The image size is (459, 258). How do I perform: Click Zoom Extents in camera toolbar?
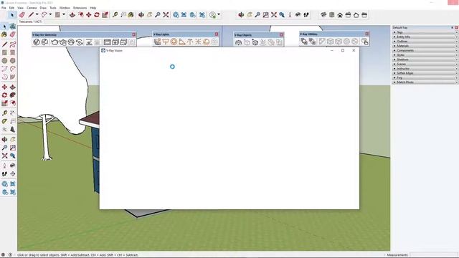pyautogui.click(x=274, y=14)
